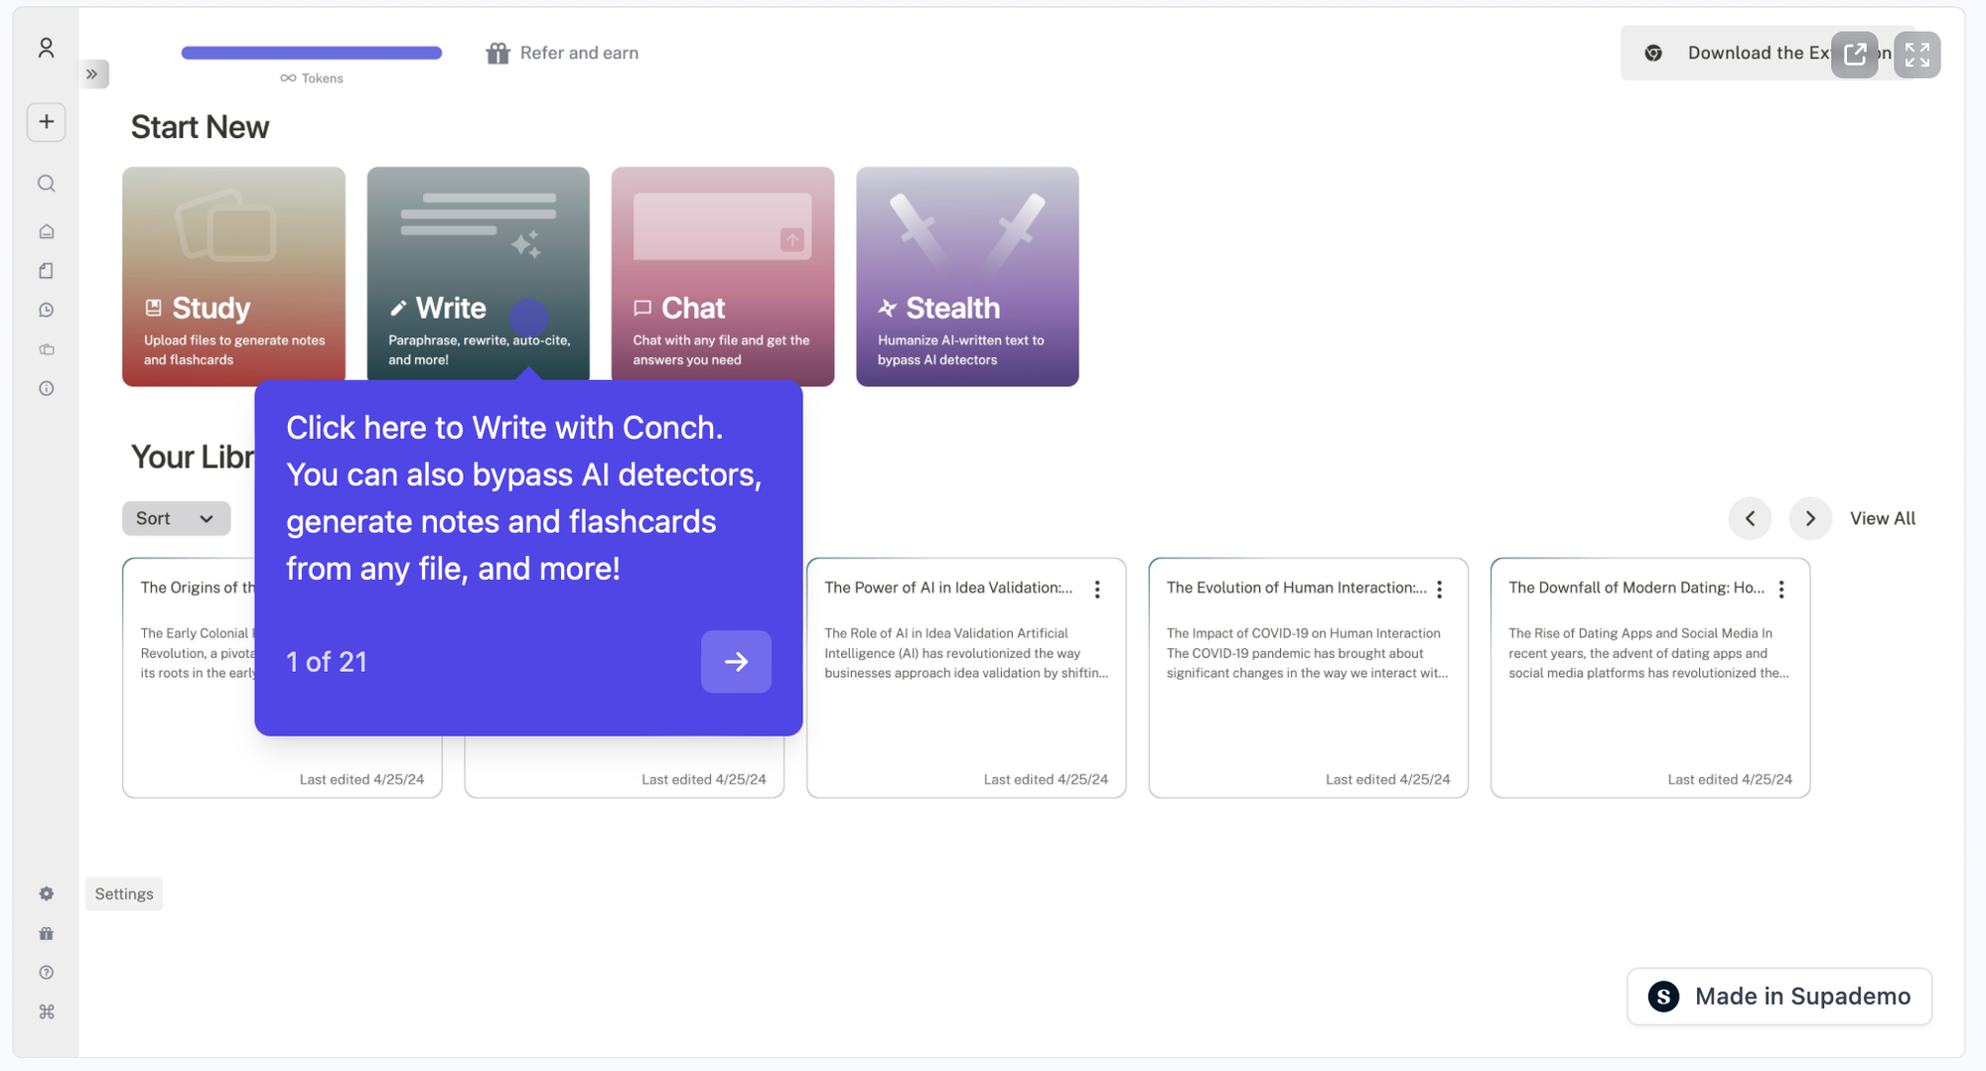
Task: Click the briefcase icon in the sidebar
Action: [47, 349]
